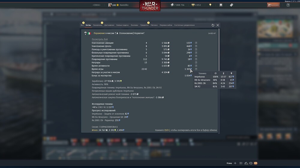Click the Поражение mission result title
300x168 pixels.
99,33
